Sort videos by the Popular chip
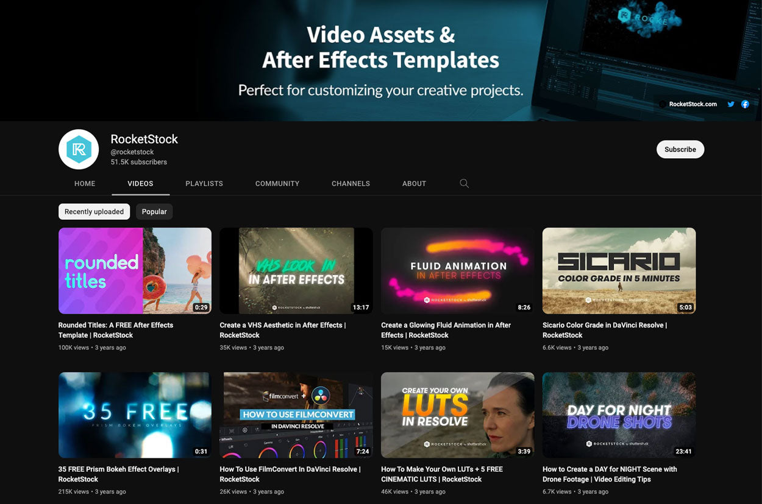The width and height of the screenshot is (762, 504). [154, 211]
